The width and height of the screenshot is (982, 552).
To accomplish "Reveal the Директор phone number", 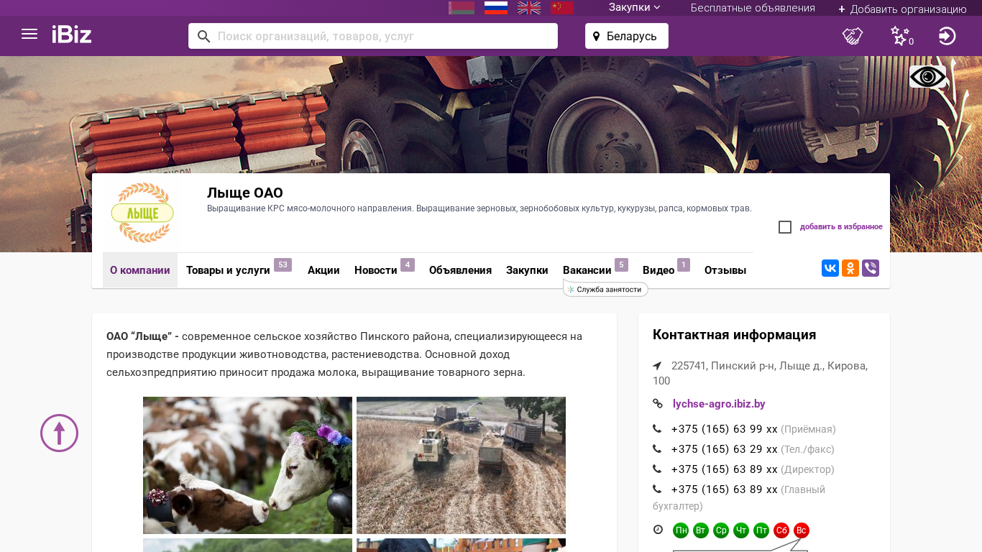I will 725,469.
